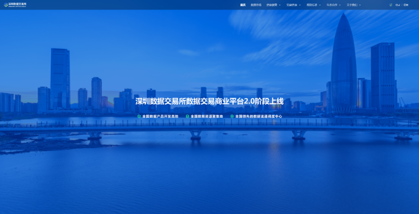Click the 深圳数据交易所 site title text

(x=17, y=4)
